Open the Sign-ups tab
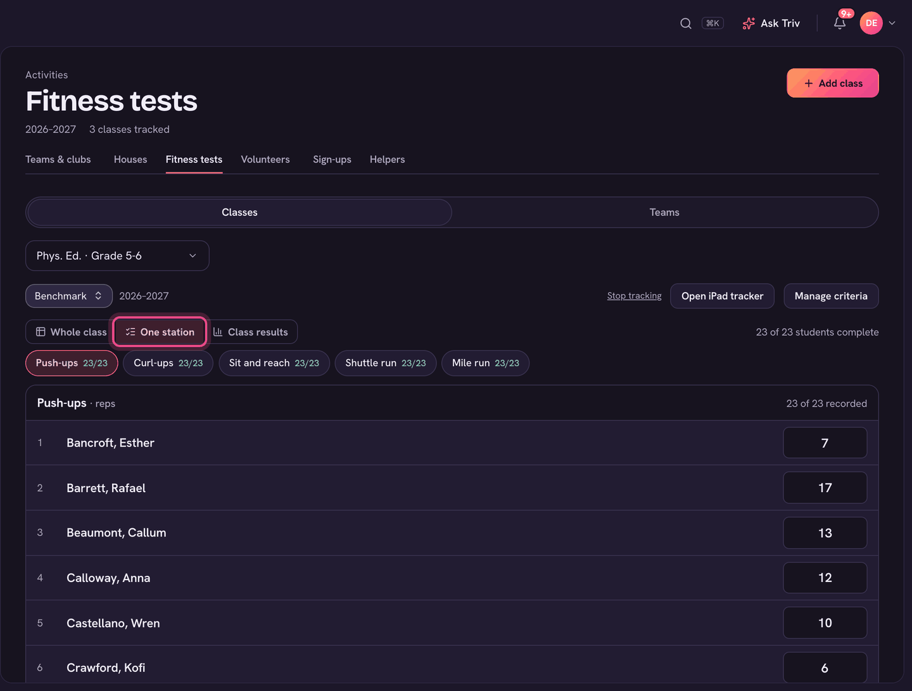Screen dimensions: 912x691 click(x=332, y=160)
